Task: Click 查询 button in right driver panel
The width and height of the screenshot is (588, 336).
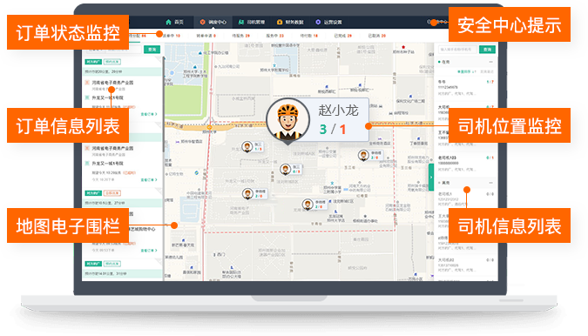Action: coord(487,50)
